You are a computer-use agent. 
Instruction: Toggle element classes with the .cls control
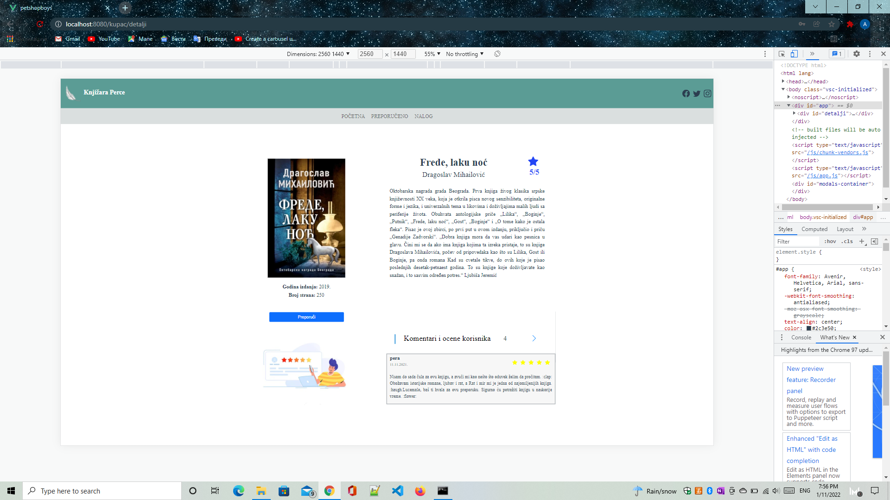847,241
